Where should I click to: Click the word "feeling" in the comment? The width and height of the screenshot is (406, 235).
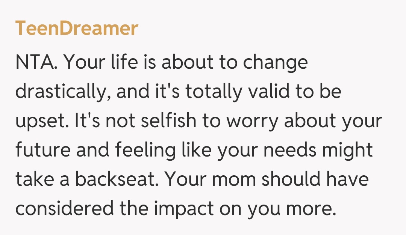145,150
